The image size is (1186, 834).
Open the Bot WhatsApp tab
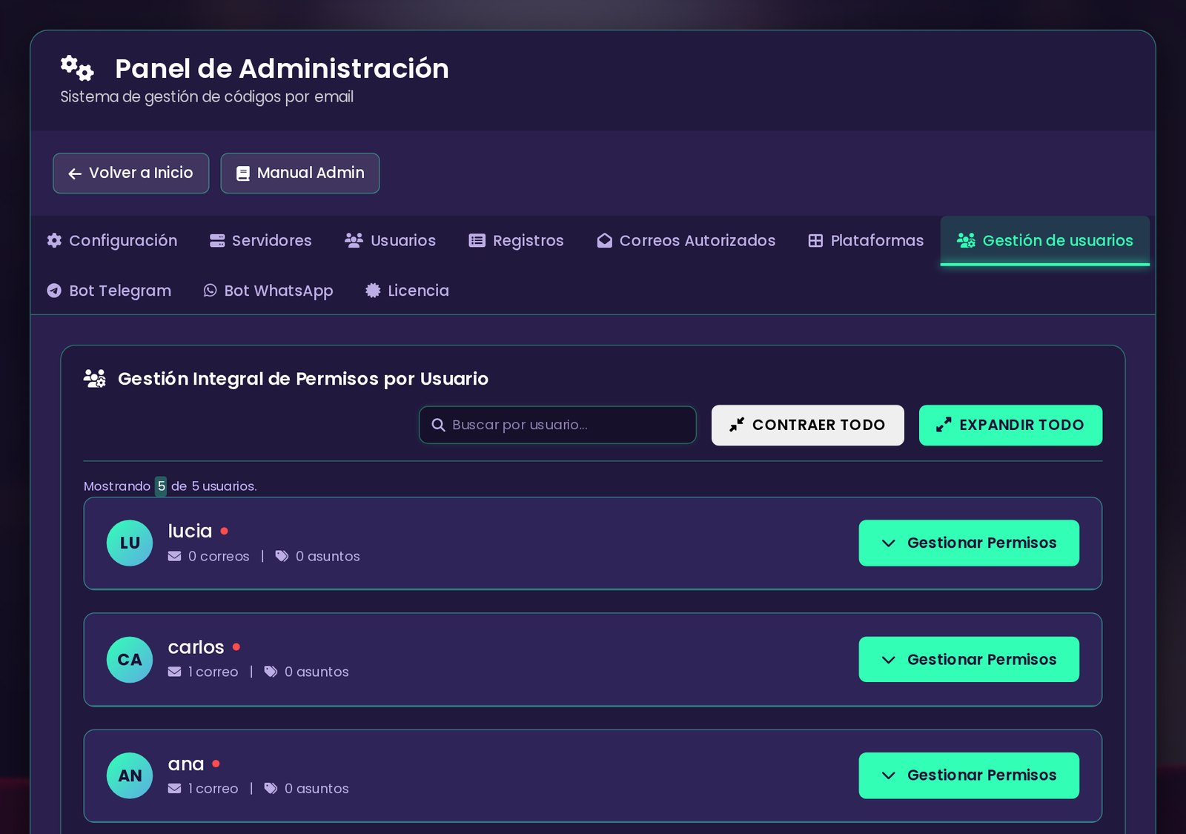tap(268, 291)
